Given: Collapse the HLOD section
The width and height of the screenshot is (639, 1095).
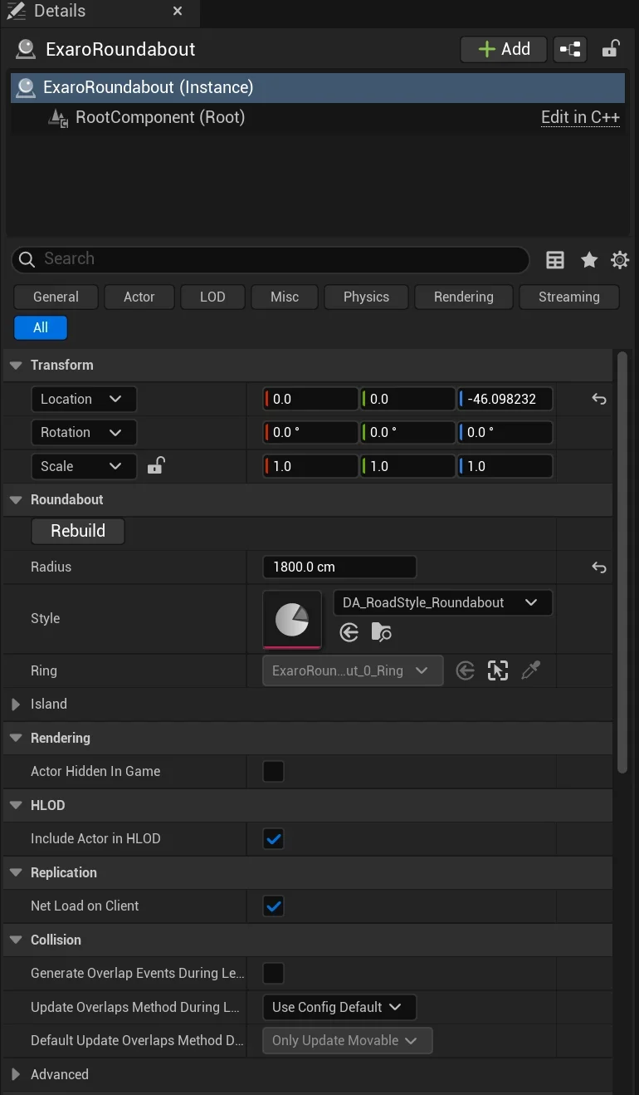Looking at the screenshot, I should [16, 806].
